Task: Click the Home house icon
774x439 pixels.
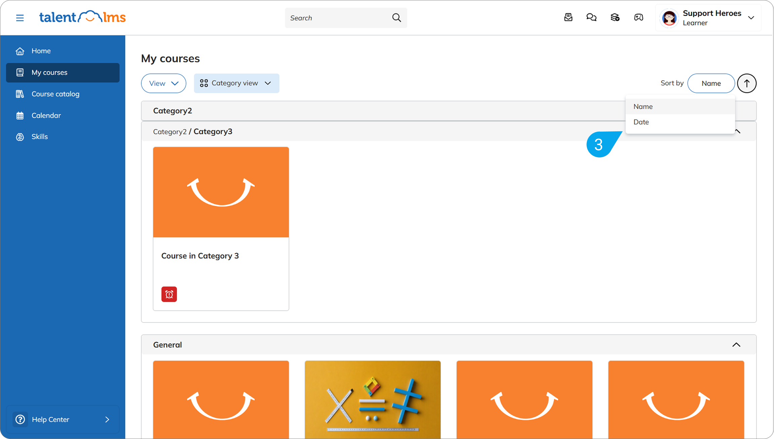Action: tap(20, 51)
